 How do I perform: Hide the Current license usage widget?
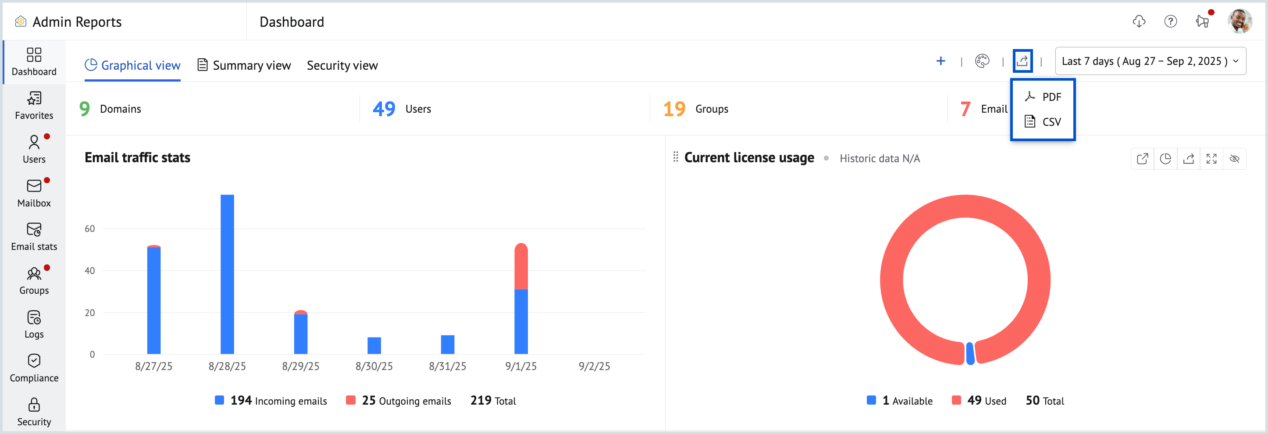(x=1235, y=158)
